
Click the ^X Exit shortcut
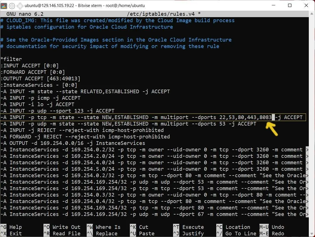pos(11,234)
